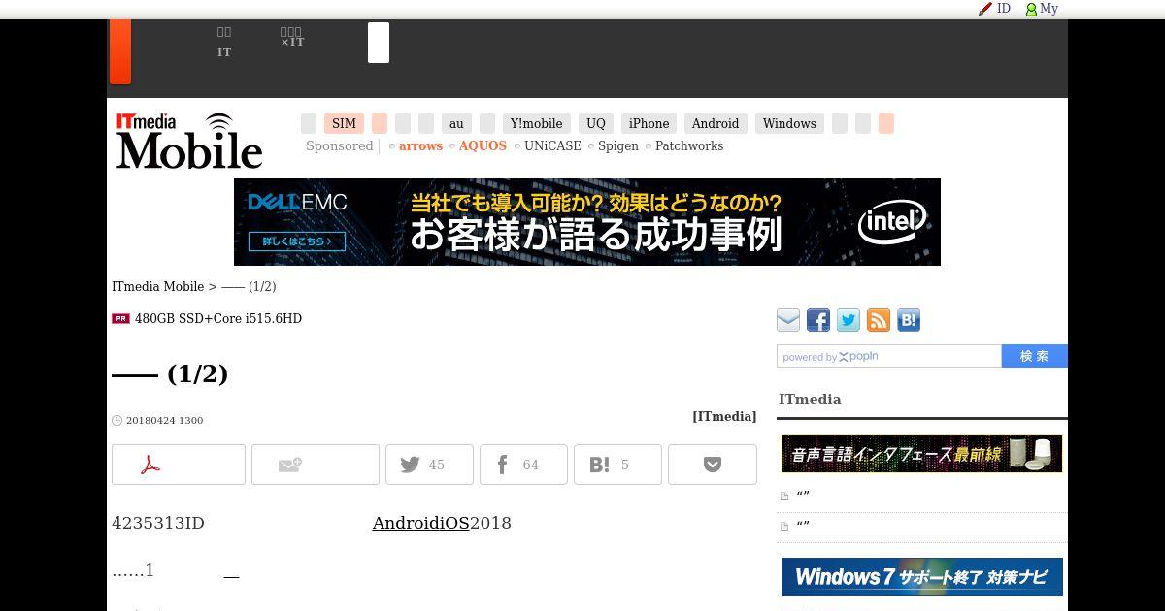This screenshot has width=1165, height=611.
Task: Click the mail notification envelope button
Action: pyautogui.click(x=316, y=465)
